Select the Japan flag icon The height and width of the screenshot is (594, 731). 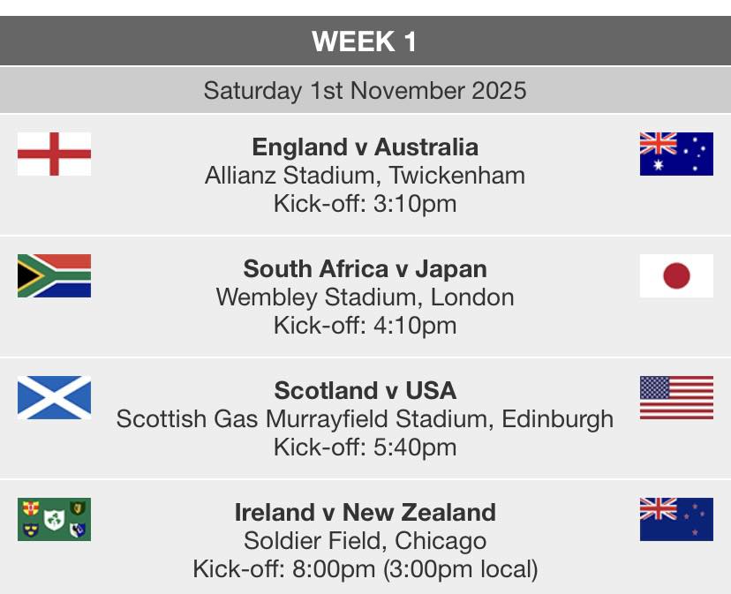[676, 275]
